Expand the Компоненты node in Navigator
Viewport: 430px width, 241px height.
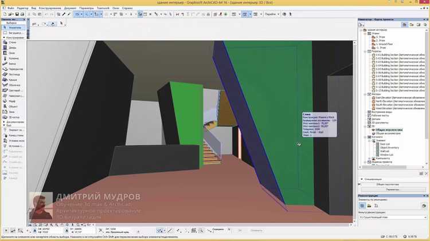[x=369, y=159]
